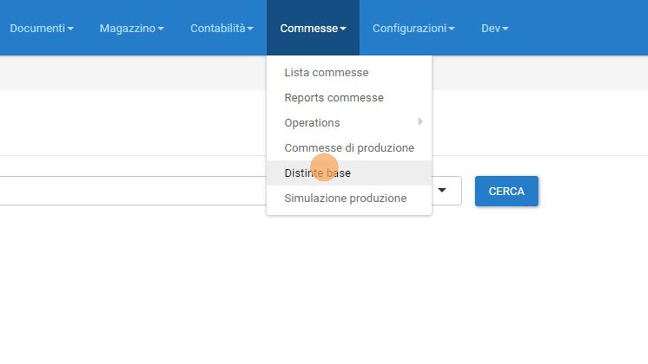Open the dropdown arrow beside CERCA
The image size is (648, 364).
tap(442, 191)
